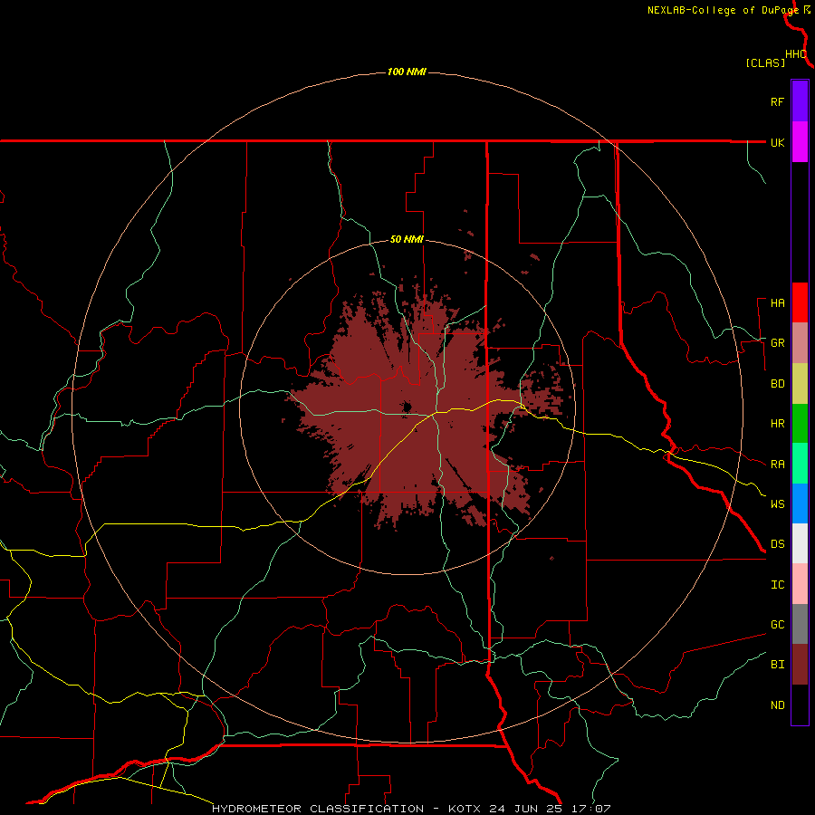Pick the mint green RA legend swatch
Screen dimensions: 815x815
(x=800, y=464)
